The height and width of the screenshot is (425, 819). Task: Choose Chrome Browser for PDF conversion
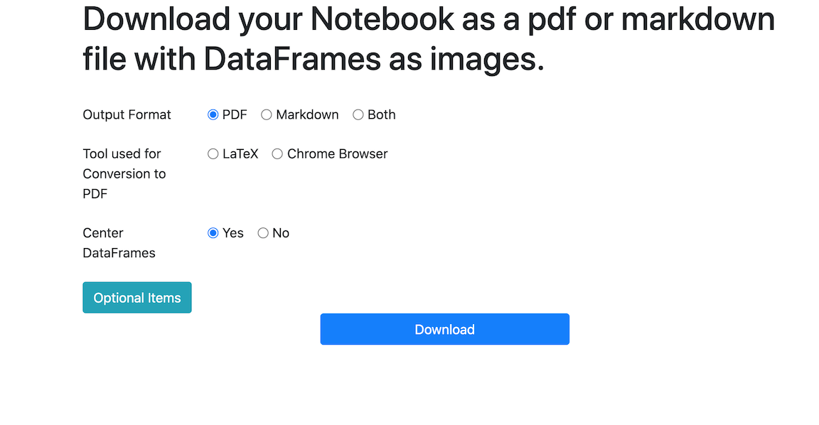click(x=277, y=154)
